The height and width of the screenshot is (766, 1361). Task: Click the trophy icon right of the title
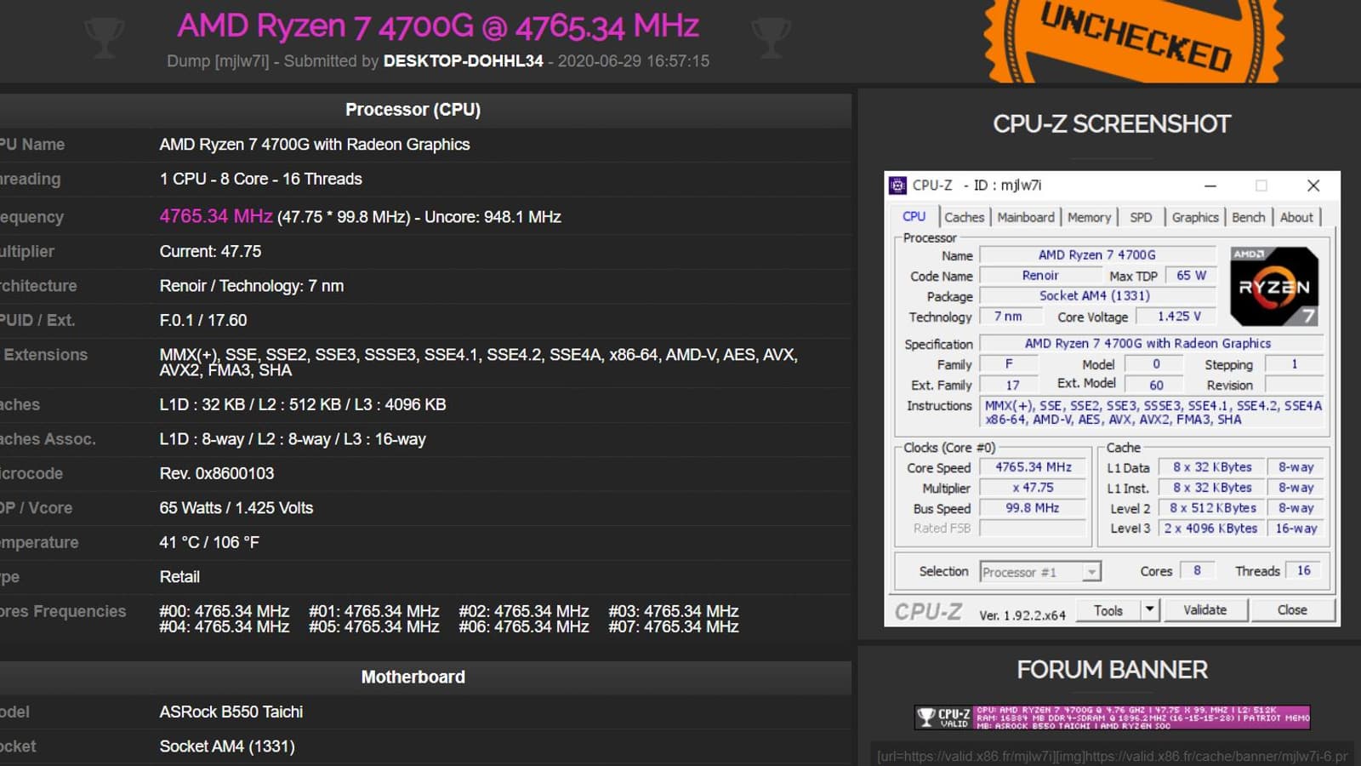pyautogui.click(x=771, y=37)
